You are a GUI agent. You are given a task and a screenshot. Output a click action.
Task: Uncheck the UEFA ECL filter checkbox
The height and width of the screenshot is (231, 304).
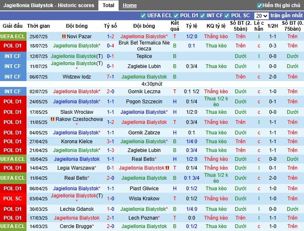point(143,16)
